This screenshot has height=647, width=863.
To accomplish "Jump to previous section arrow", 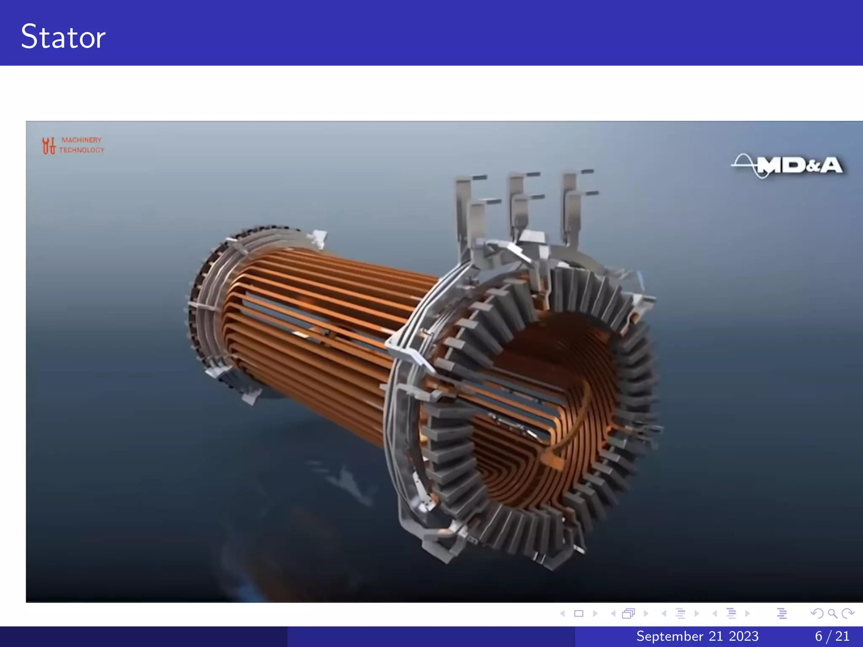I will (x=715, y=614).
